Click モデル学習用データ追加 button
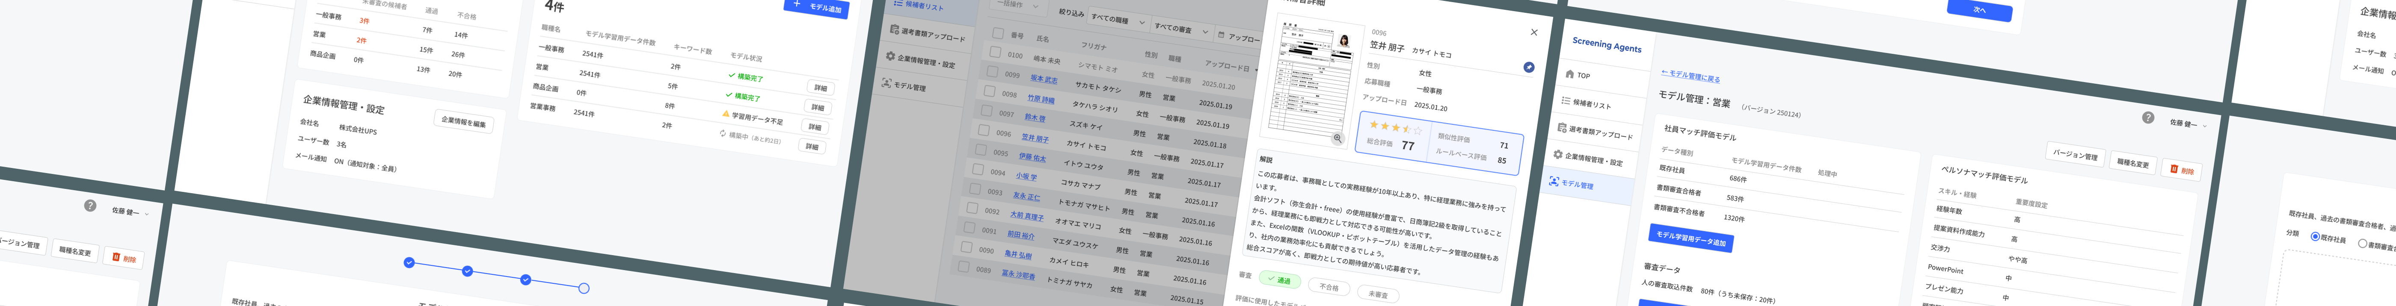Image resolution: width=2396 pixels, height=306 pixels. click(1690, 238)
